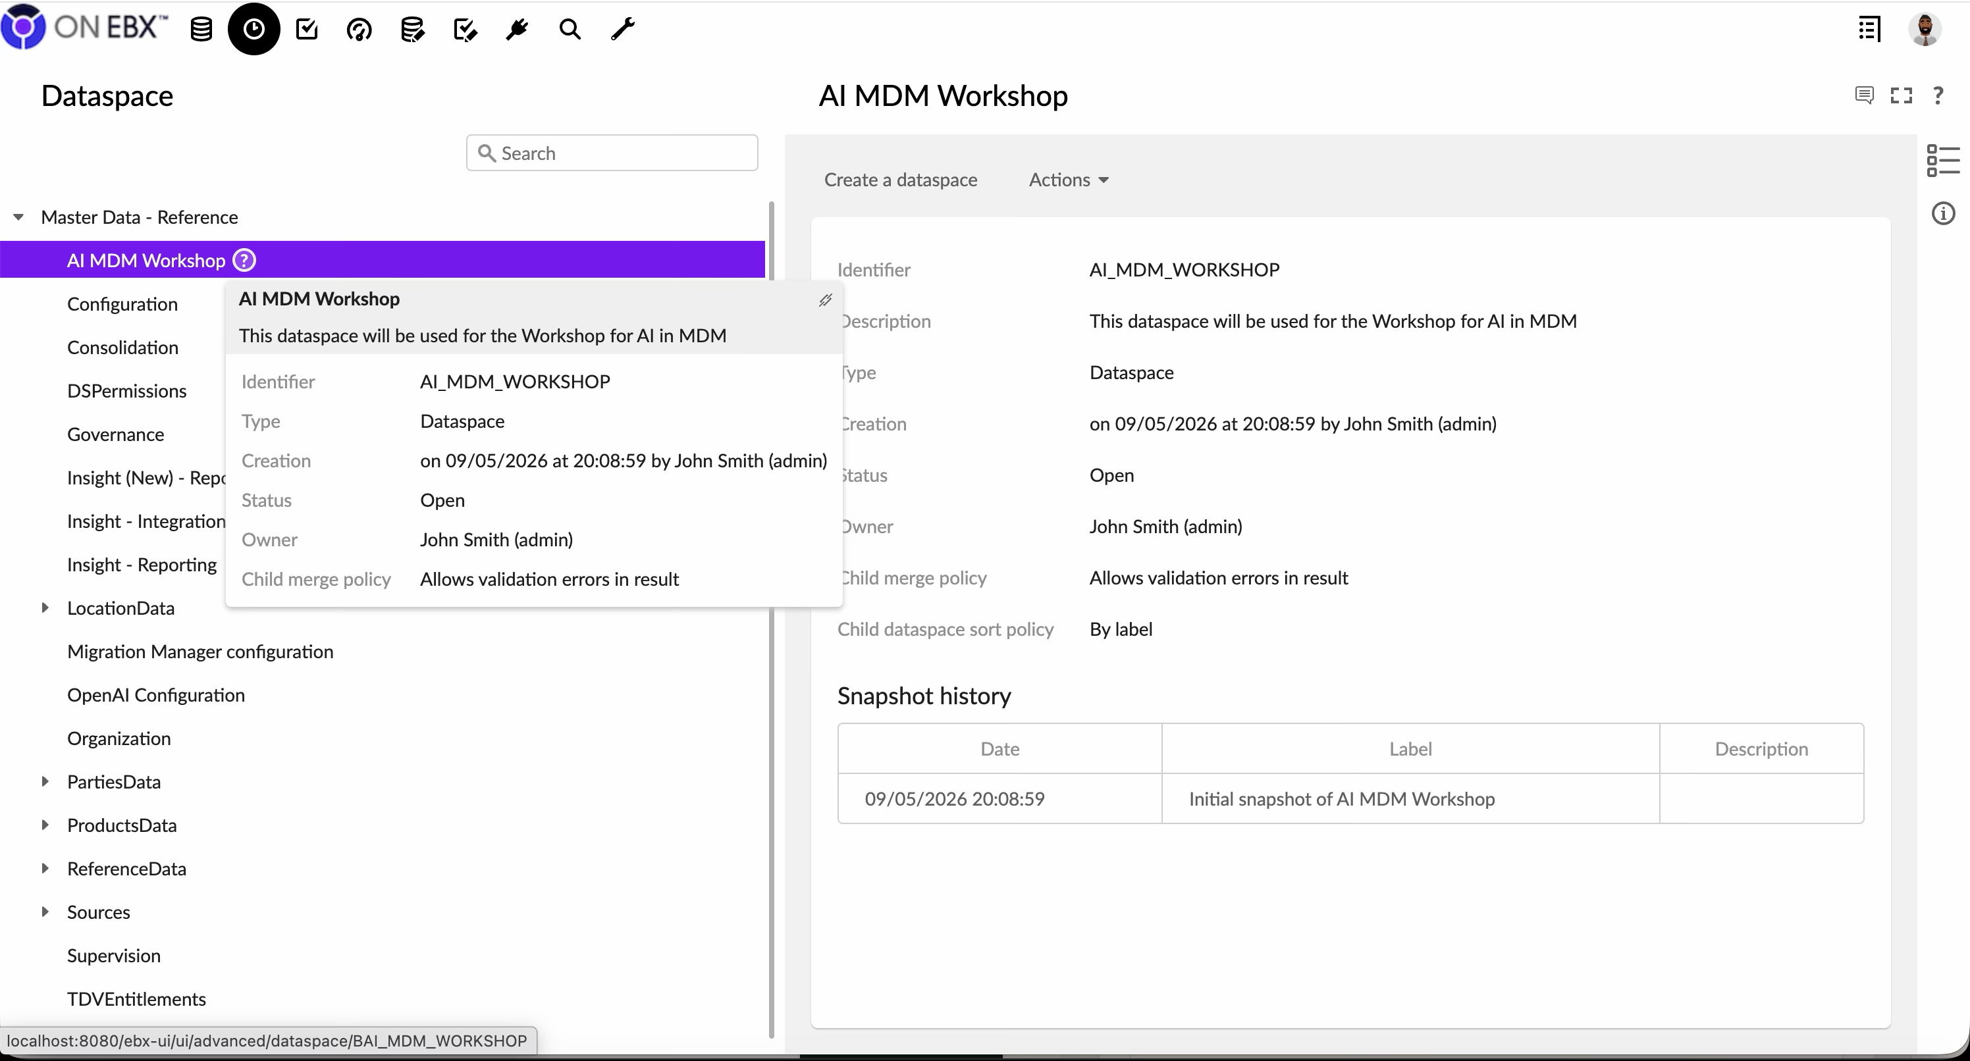Open the Actions dropdown menu
Image resolution: width=1970 pixels, height=1061 pixels.
coord(1069,180)
